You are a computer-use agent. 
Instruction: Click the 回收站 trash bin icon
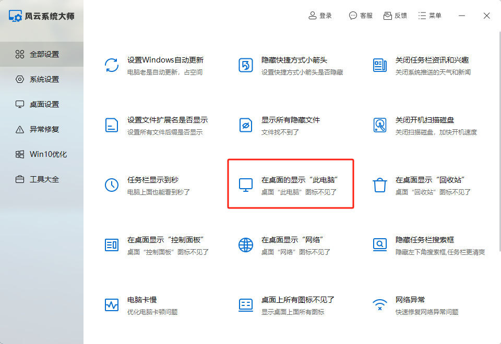(379, 185)
